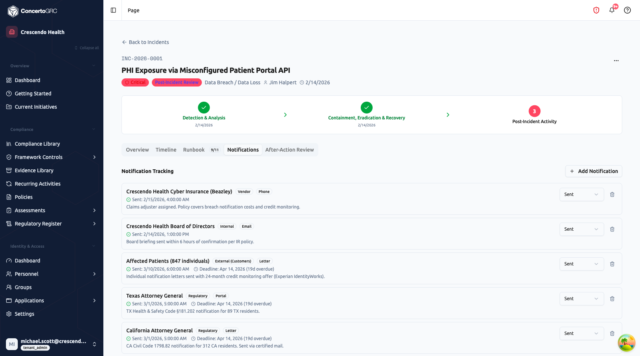The height and width of the screenshot is (356, 640).
Task: Open the incident three-dot more options menu
Action: tap(616, 61)
